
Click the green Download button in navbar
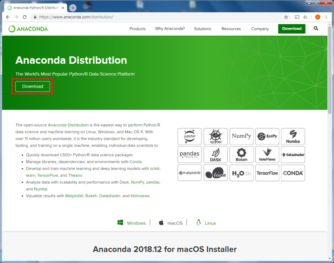coord(292,29)
